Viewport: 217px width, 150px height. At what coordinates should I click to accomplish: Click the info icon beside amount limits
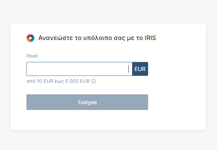[94, 81]
